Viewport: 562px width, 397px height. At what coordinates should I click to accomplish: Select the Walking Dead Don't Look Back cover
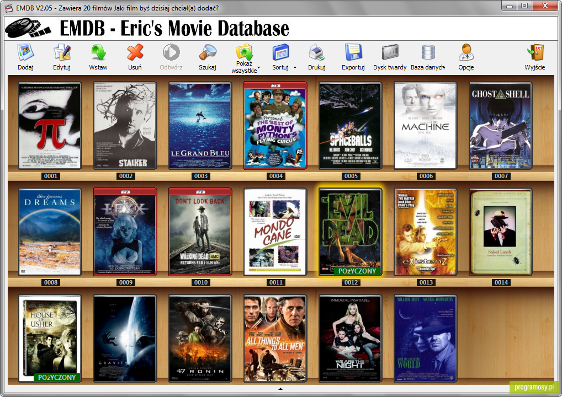tap(200, 232)
